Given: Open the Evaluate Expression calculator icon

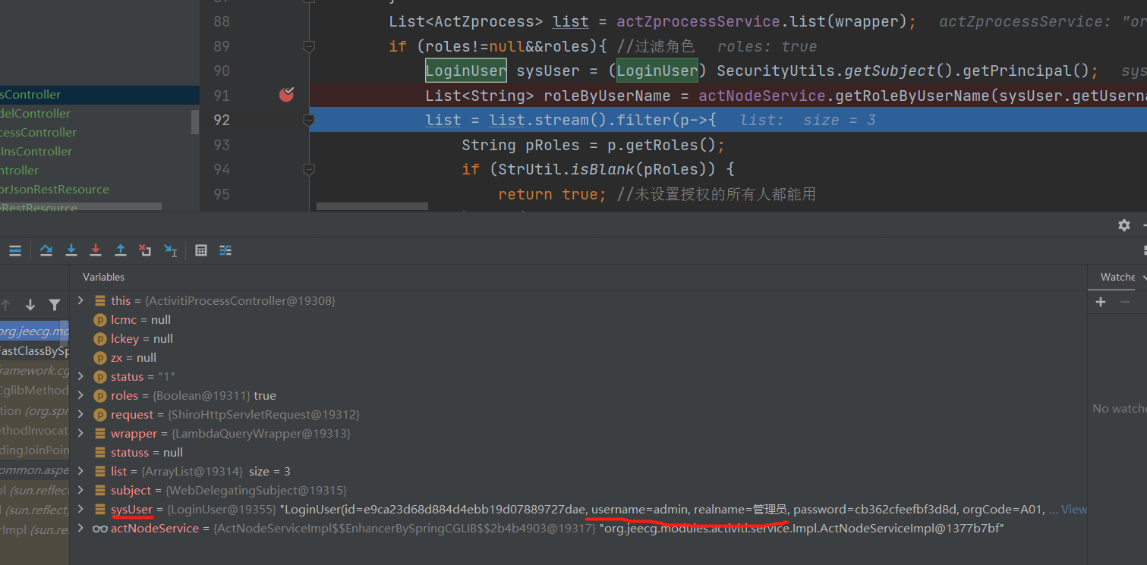Looking at the screenshot, I should pos(200,250).
